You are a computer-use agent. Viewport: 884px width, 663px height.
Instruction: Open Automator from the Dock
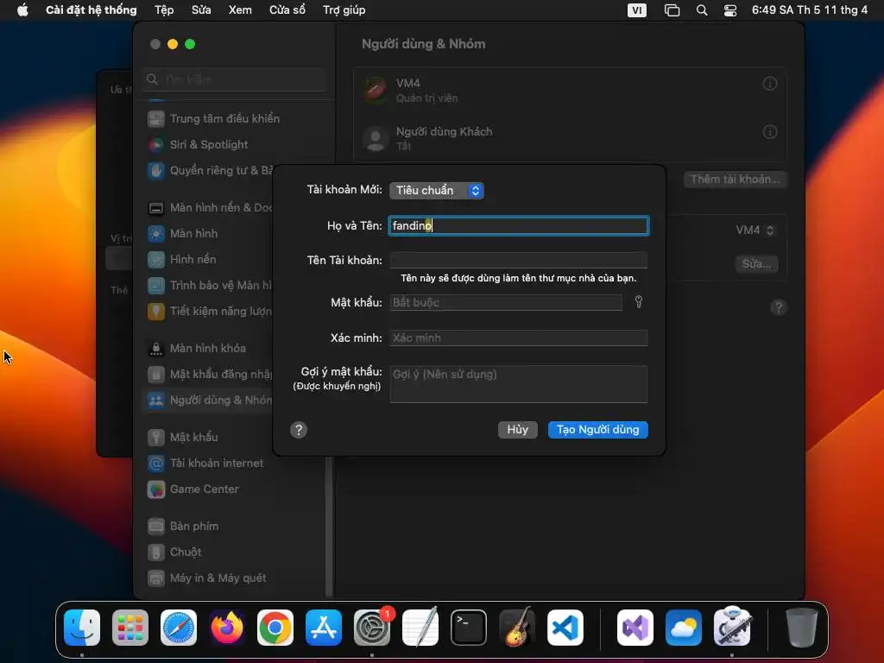tap(732, 627)
